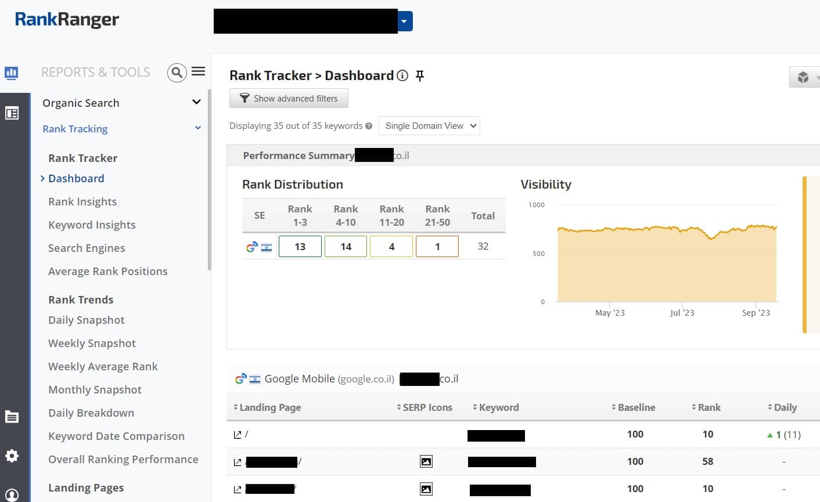Open the hamburger menu beside search

tap(199, 71)
